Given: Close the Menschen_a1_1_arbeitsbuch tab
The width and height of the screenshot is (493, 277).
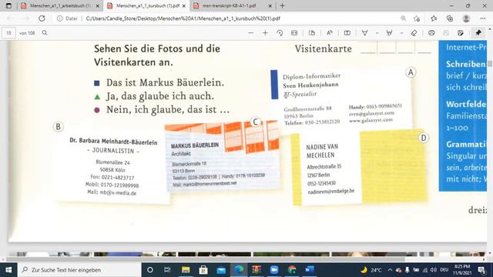Looking at the screenshot, I should [x=98, y=5].
